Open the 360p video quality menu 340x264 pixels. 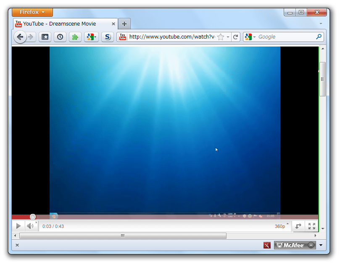(x=282, y=226)
